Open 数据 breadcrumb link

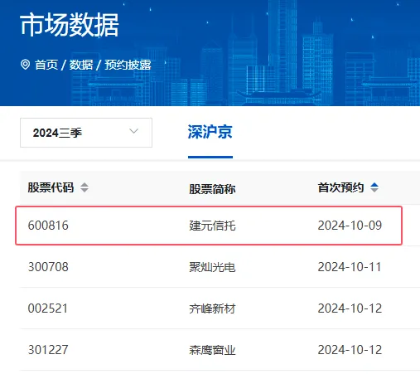click(x=81, y=65)
